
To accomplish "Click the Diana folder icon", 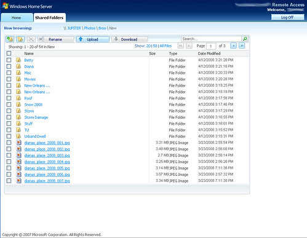I will [18, 66].
